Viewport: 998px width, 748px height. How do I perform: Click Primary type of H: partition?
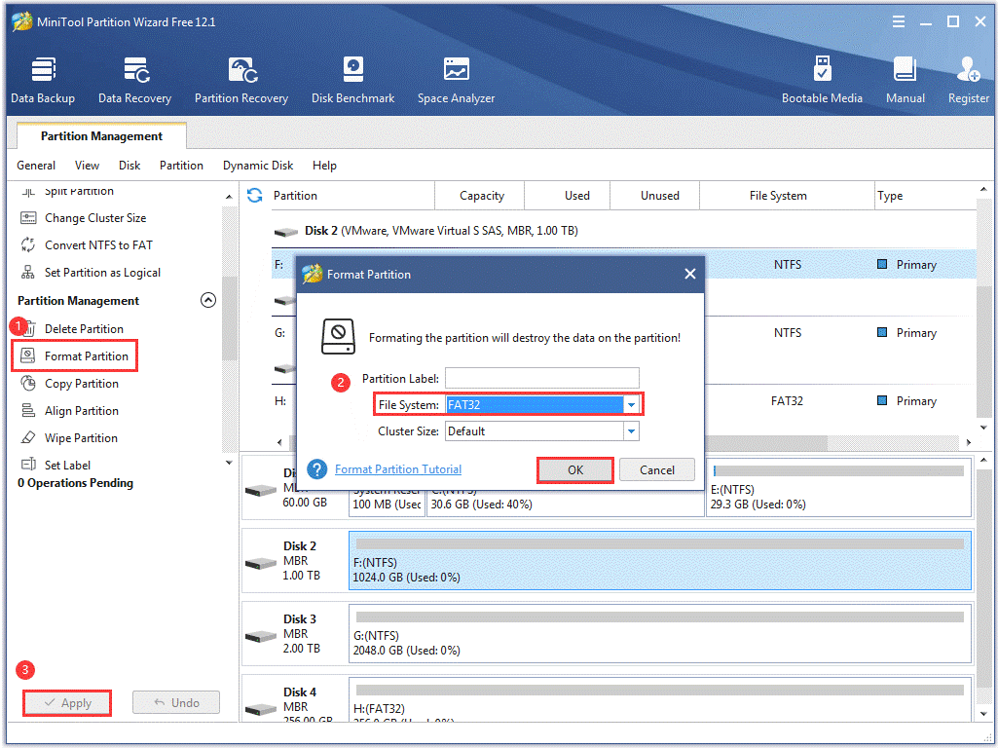tap(916, 401)
